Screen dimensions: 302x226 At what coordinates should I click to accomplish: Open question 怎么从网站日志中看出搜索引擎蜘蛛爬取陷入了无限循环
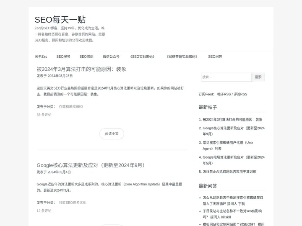click(x=233, y=200)
